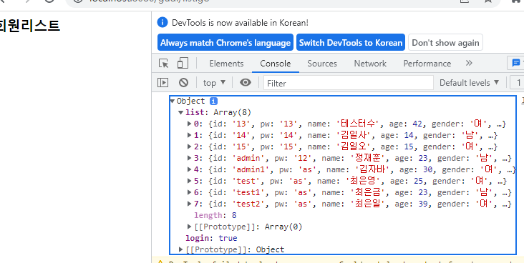Show the console sidebar icon

(x=162, y=82)
